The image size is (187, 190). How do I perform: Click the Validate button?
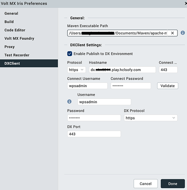[x=168, y=86]
